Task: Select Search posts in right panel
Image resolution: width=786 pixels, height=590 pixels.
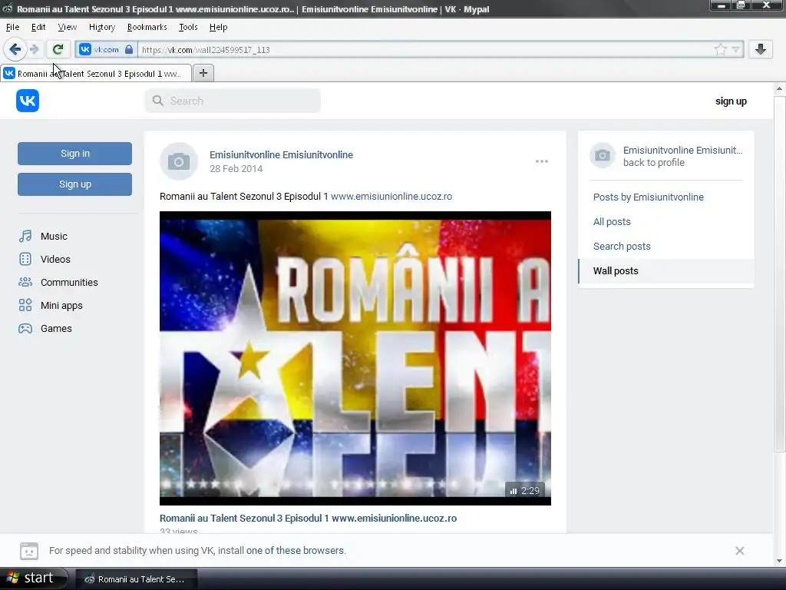Action: click(x=622, y=247)
